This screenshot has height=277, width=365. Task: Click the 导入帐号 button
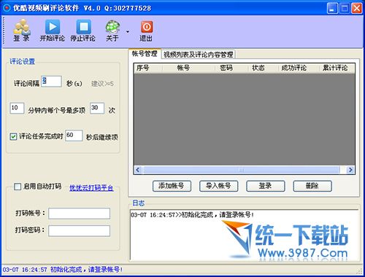tap(218, 186)
